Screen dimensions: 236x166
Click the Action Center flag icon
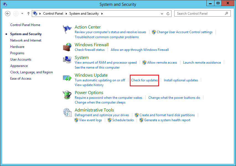(67, 29)
